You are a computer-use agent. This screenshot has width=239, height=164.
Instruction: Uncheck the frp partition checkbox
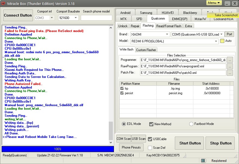[x=122, y=88]
